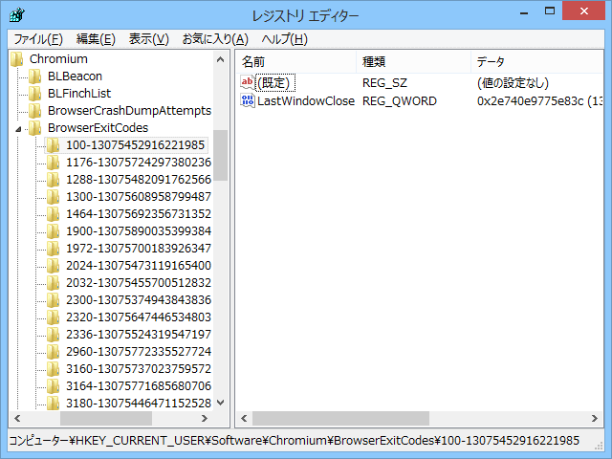Click the status bar registry path

pyautogui.click(x=294, y=441)
